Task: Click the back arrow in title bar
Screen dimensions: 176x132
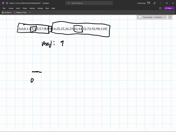Action: [7, 3]
